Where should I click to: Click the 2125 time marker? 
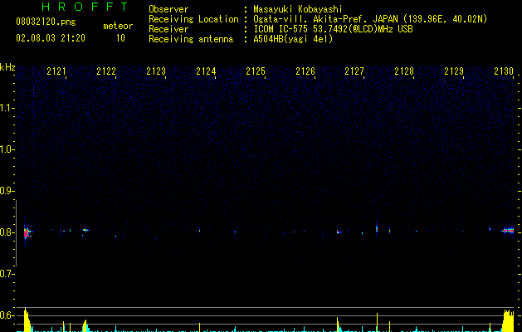256,71
